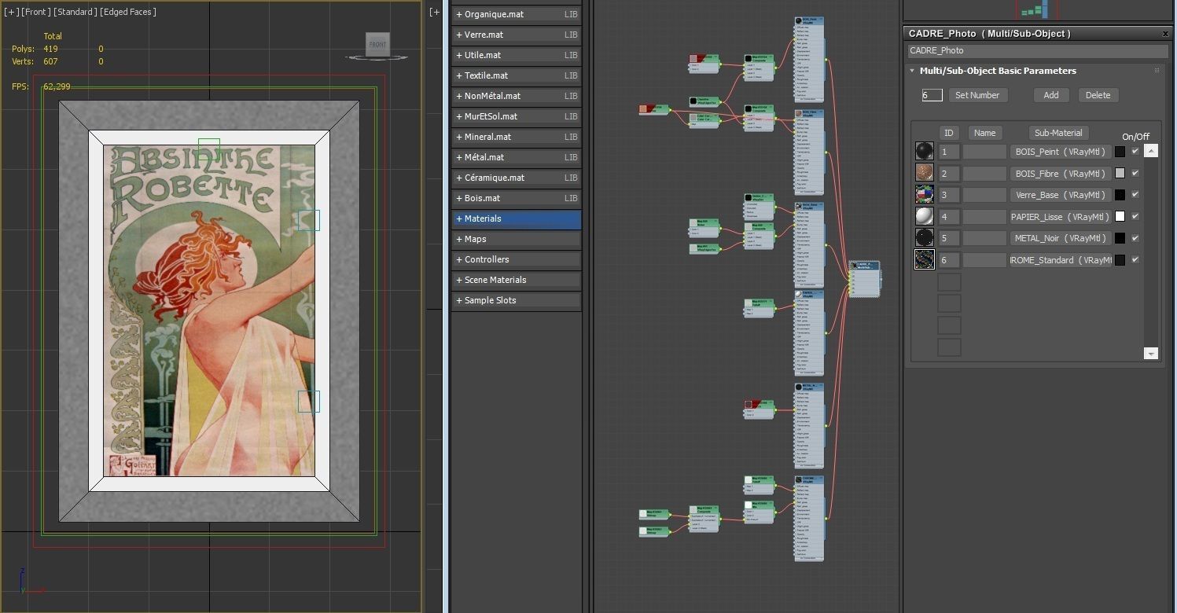Toggle On/Off checkbox for PAPIER_Lisse
This screenshot has width=1177, height=613.
pos(1135,216)
